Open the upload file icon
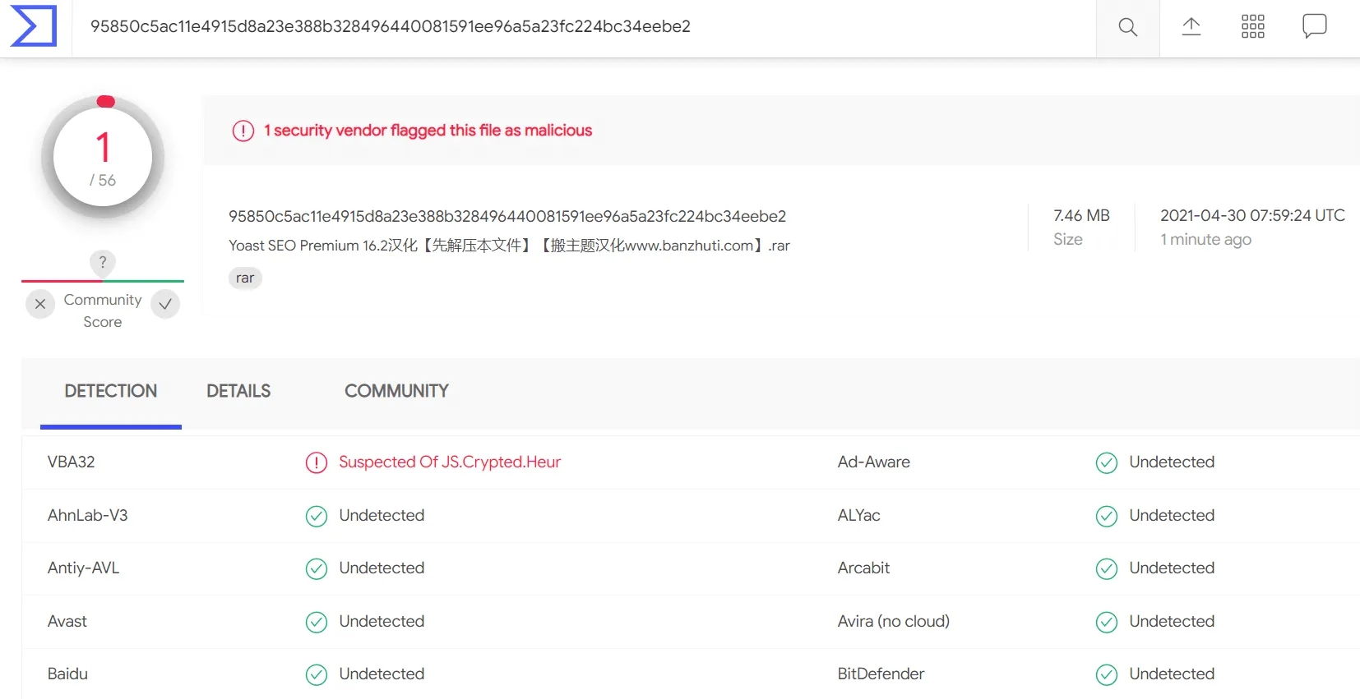This screenshot has width=1360, height=699. coord(1191,27)
